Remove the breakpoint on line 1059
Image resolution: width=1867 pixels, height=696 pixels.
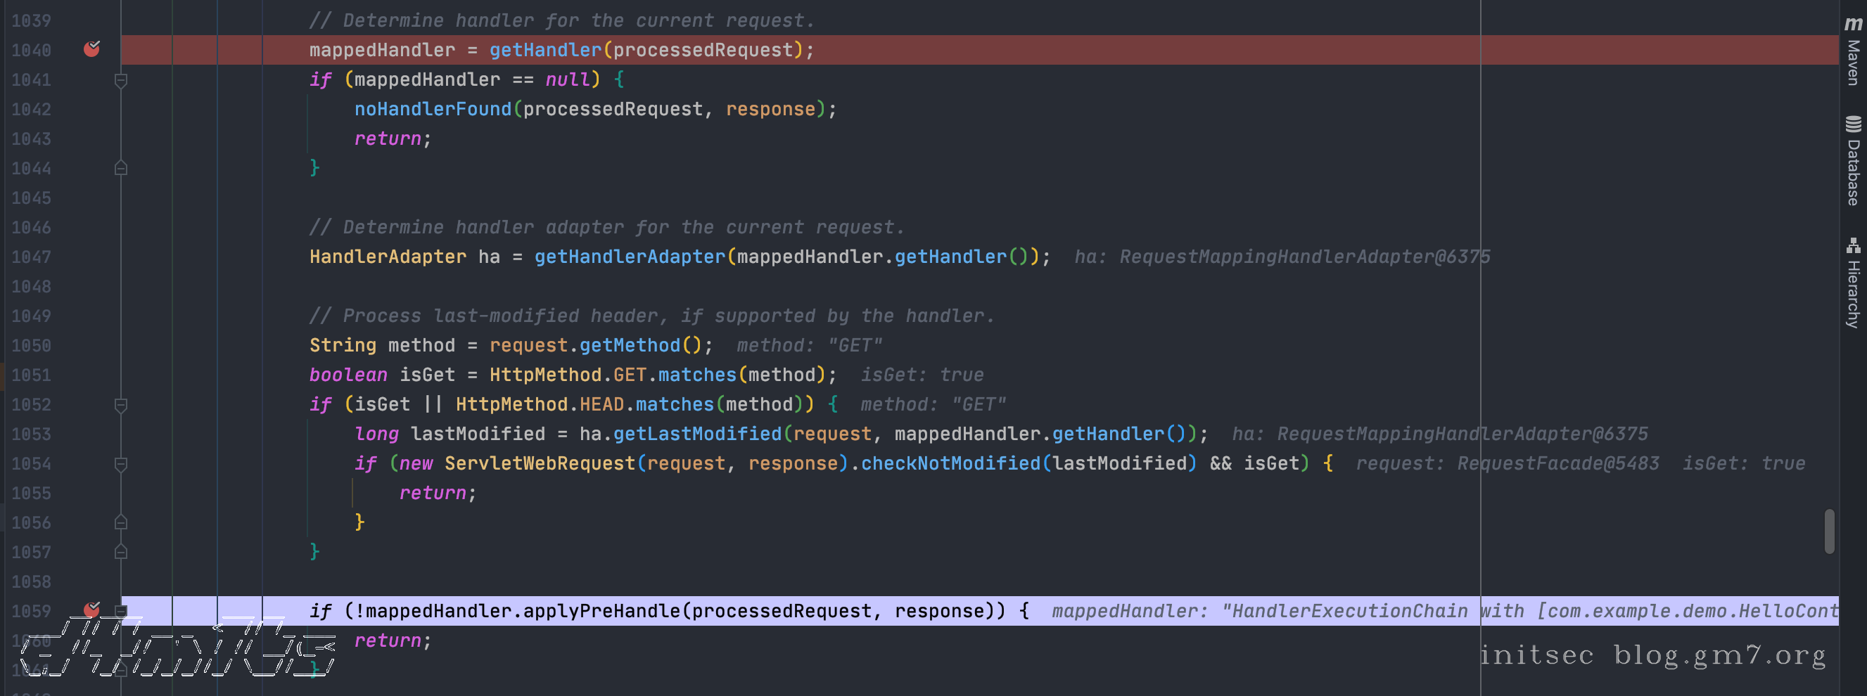coord(91,610)
